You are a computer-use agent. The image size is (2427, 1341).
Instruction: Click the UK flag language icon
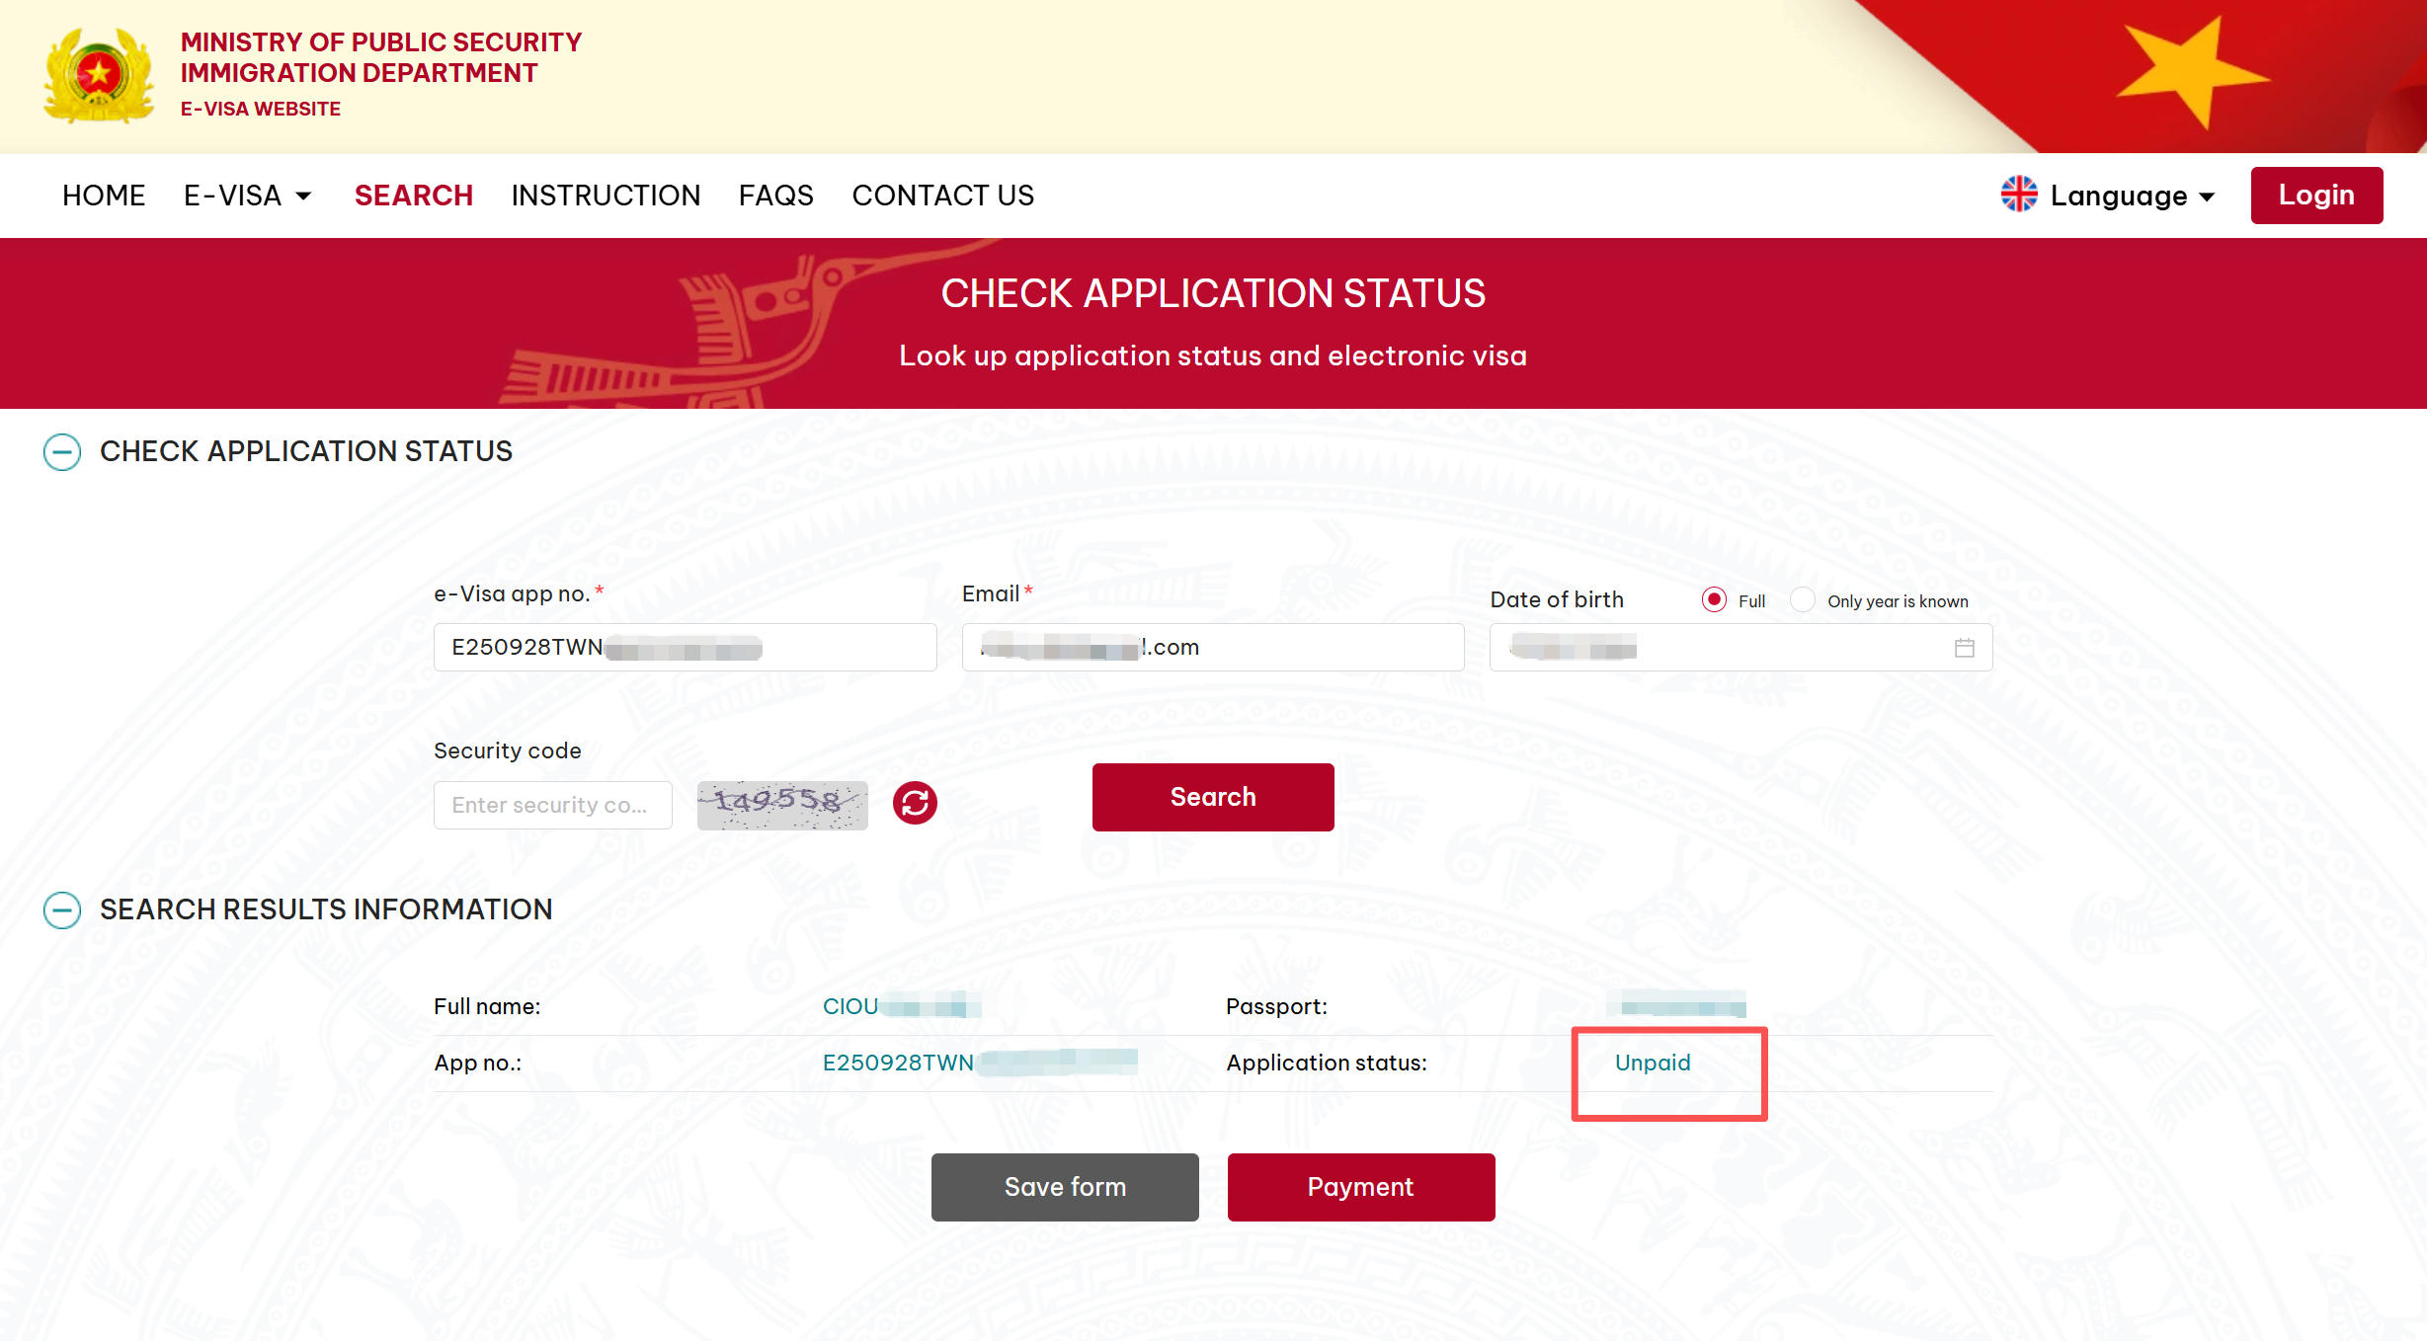click(x=2019, y=195)
